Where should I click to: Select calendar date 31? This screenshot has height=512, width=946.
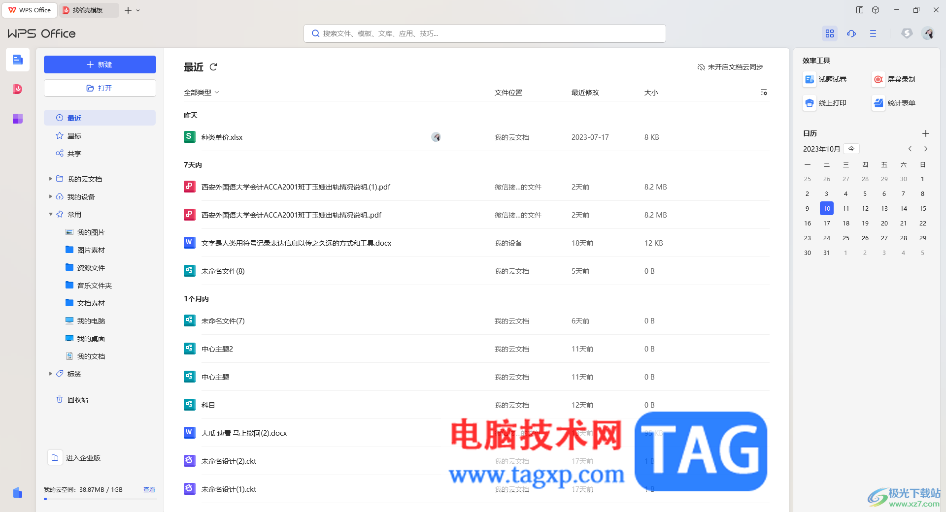point(827,253)
